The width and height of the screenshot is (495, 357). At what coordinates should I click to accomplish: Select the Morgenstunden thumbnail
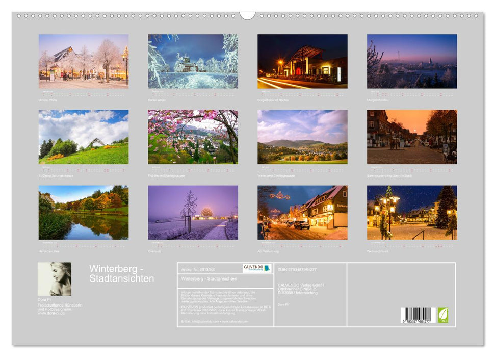[412, 61]
